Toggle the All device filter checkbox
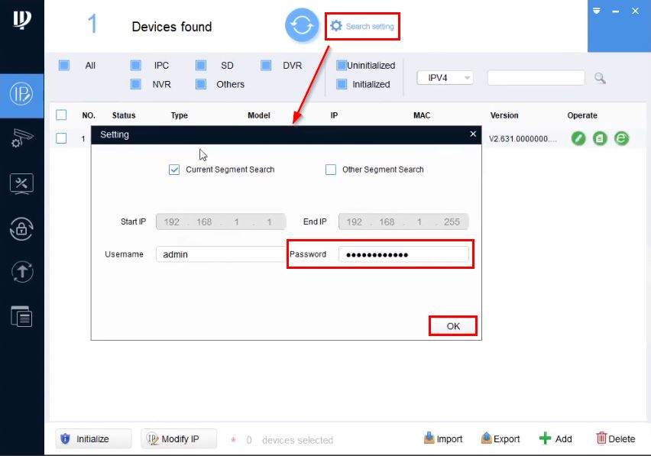 click(64, 65)
